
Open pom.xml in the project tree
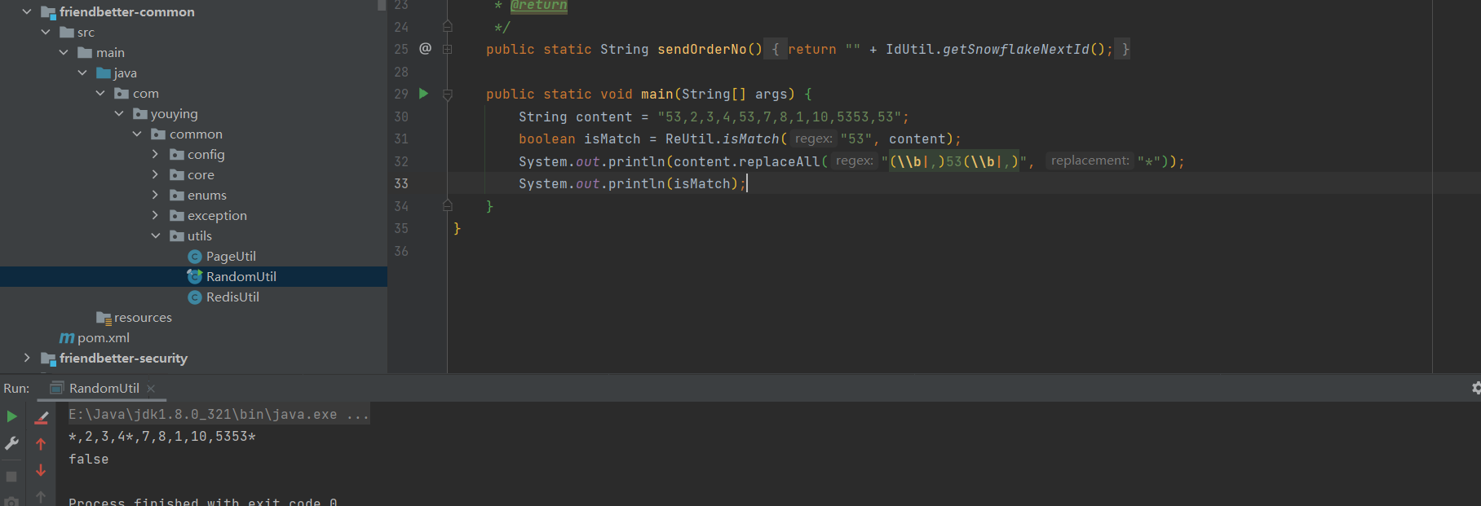(x=103, y=337)
